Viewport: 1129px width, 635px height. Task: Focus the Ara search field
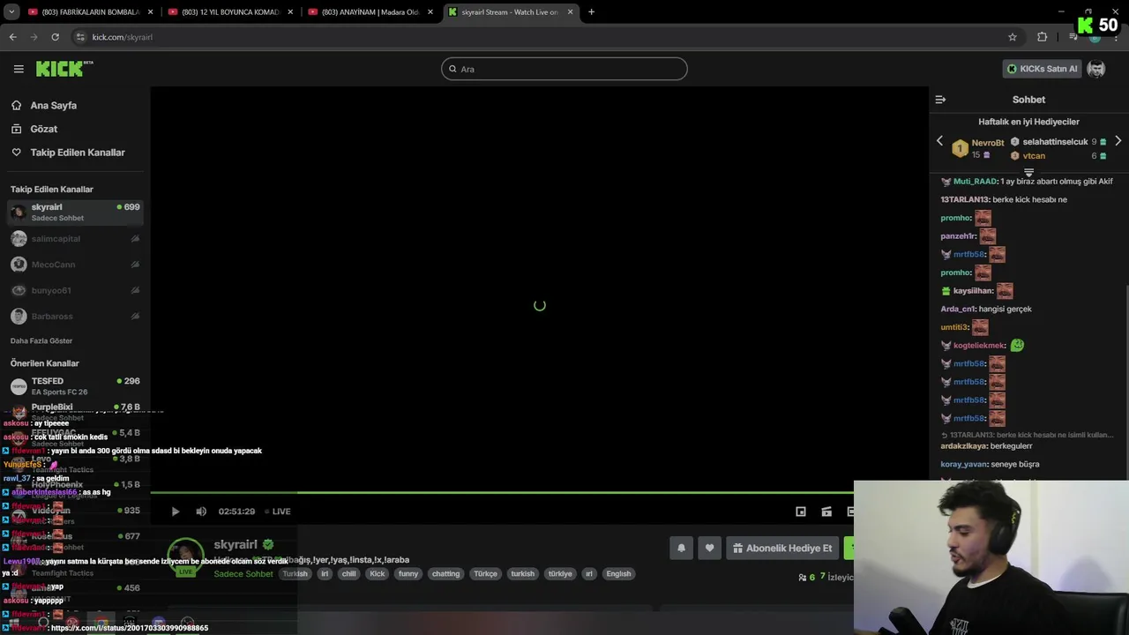coord(564,69)
